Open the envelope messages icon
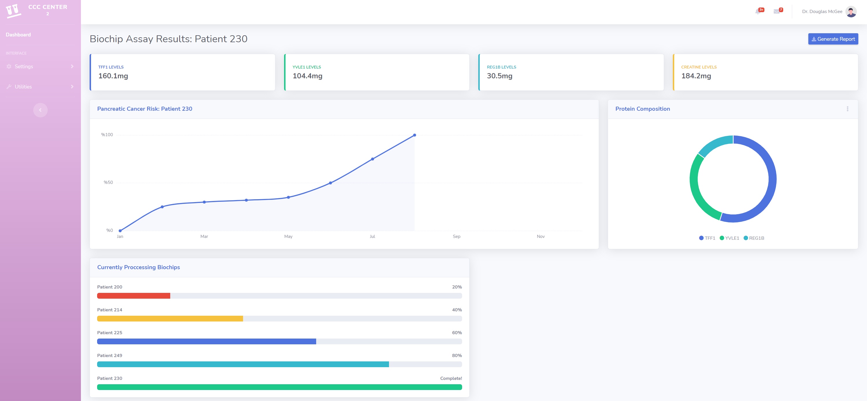The width and height of the screenshot is (867, 401). [777, 12]
